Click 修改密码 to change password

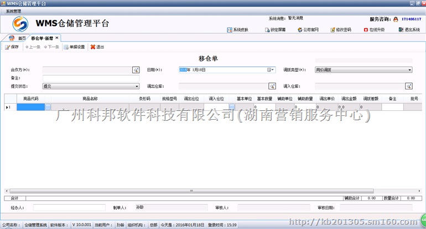341,30
